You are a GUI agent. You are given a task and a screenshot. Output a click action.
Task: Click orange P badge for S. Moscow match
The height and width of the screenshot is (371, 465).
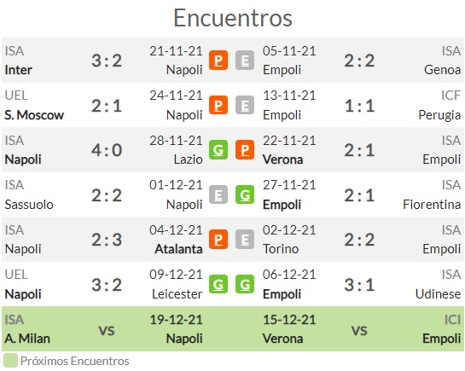(x=218, y=105)
